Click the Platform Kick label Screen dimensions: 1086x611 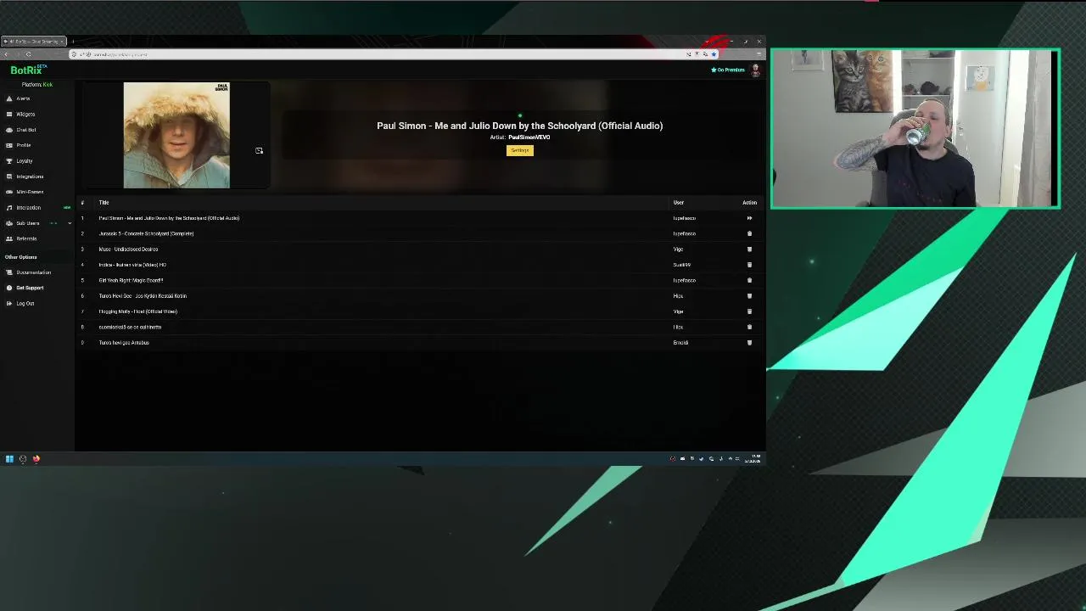(x=37, y=84)
